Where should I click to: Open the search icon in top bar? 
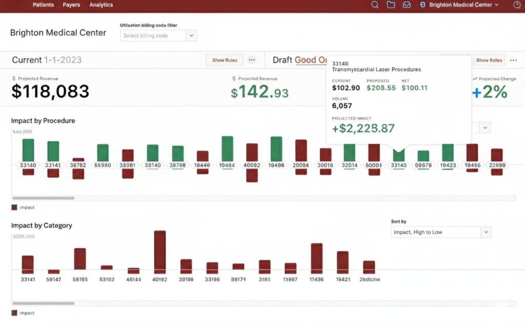click(x=375, y=5)
